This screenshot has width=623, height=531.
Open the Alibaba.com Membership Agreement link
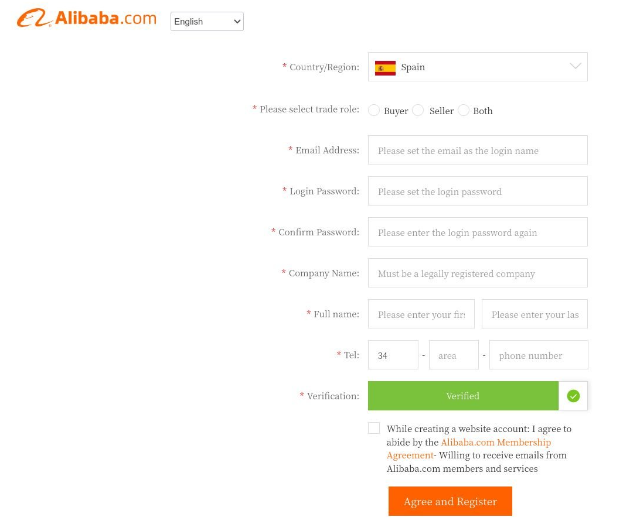(495, 442)
